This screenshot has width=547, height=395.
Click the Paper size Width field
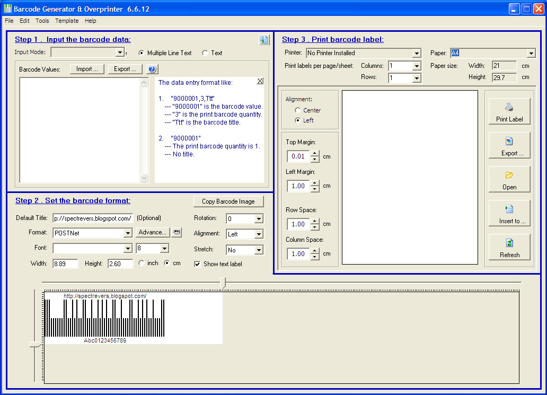pos(505,66)
